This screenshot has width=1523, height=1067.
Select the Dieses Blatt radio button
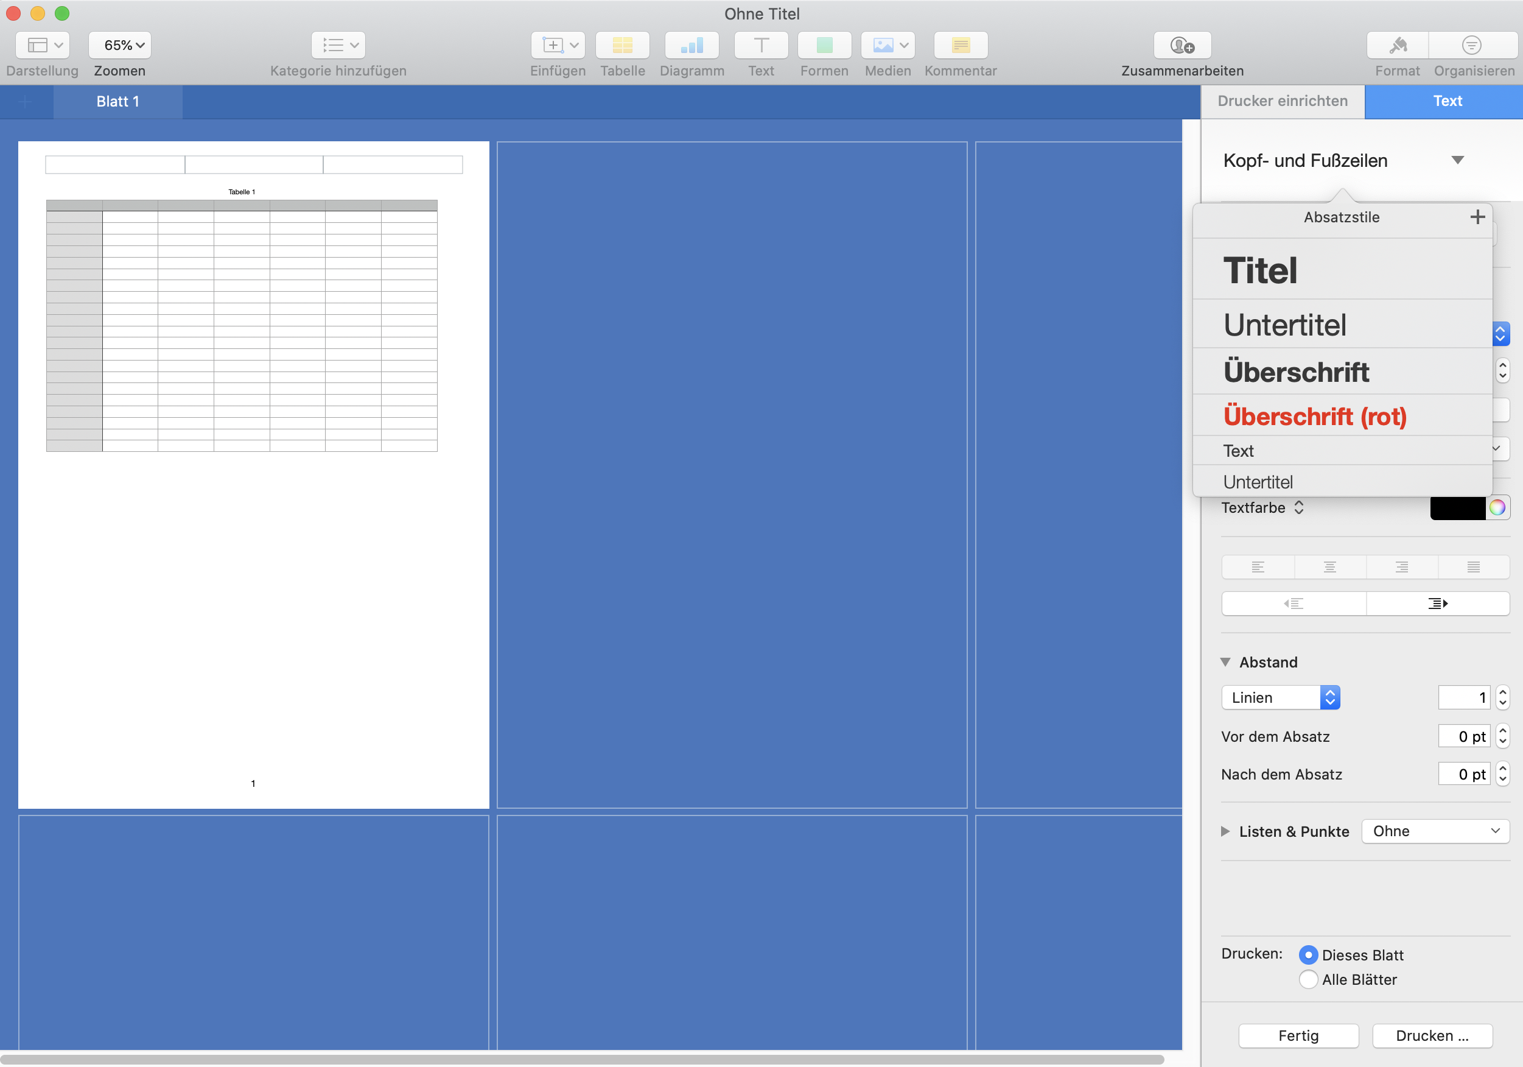point(1308,955)
